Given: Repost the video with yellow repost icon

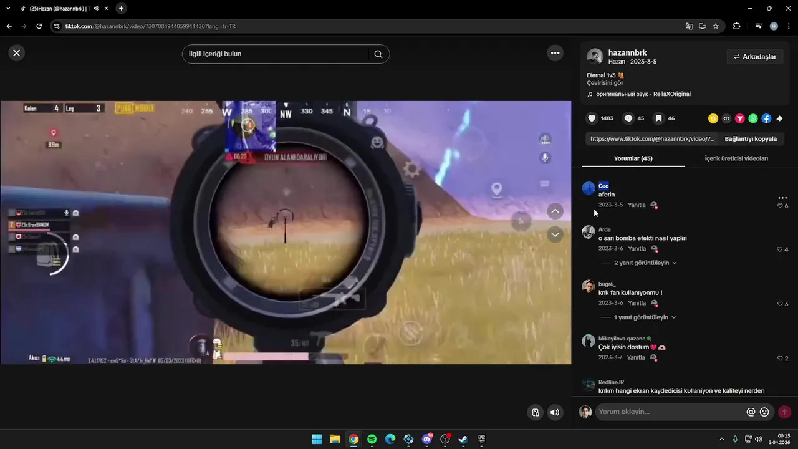Looking at the screenshot, I should coord(713,118).
